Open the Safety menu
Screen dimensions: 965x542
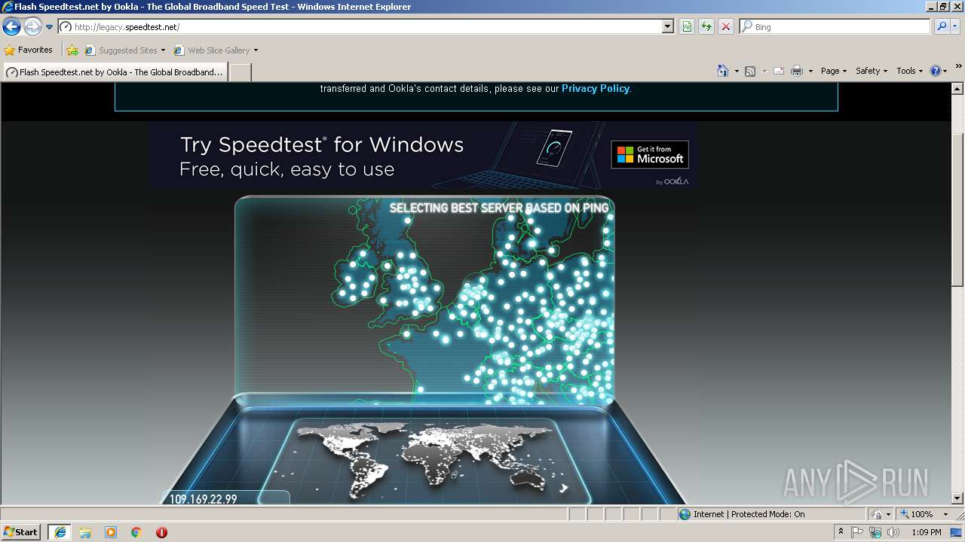coord(872,71)
